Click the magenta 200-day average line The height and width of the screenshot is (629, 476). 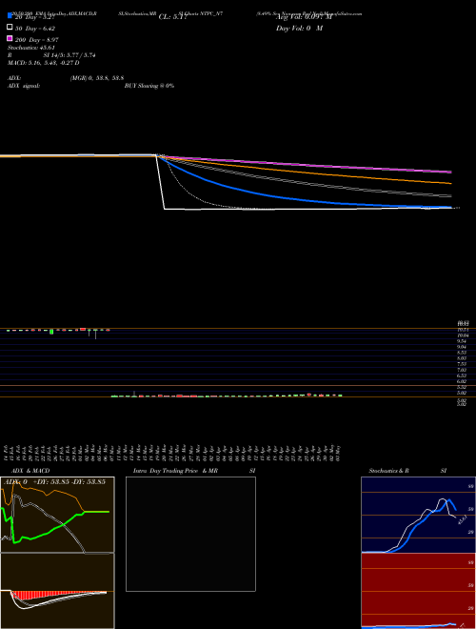pos(305,164)
